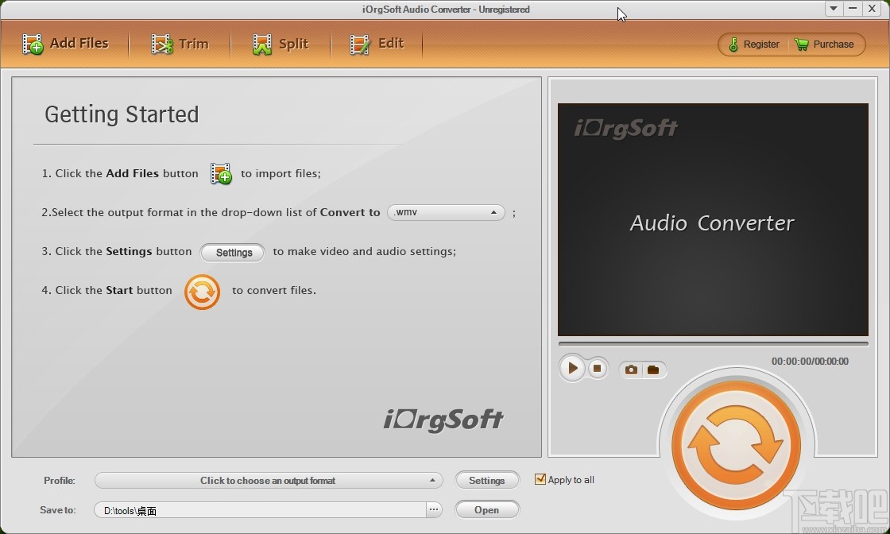Select the Edit tool
The image size is (890, 534).
pos(377,44)
